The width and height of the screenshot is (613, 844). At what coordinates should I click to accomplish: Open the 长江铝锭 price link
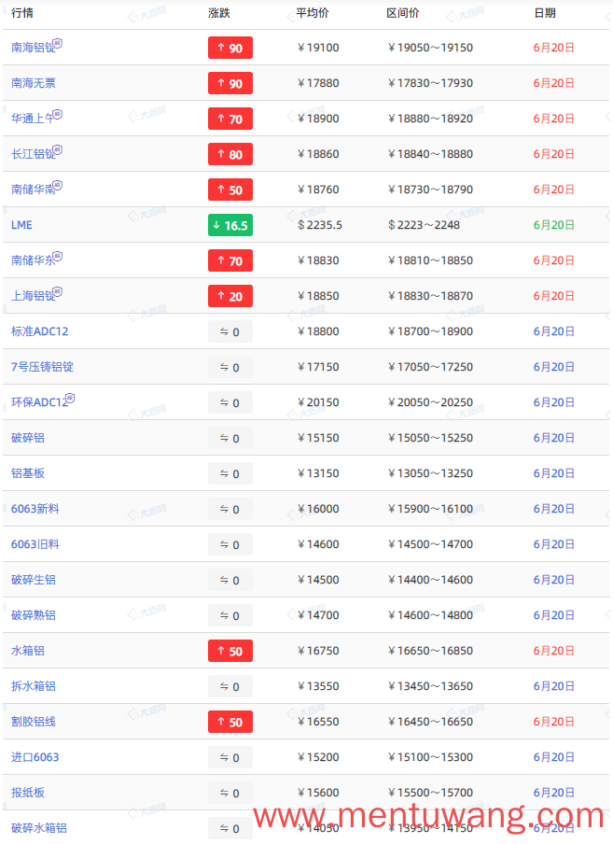tap(33, 154)
